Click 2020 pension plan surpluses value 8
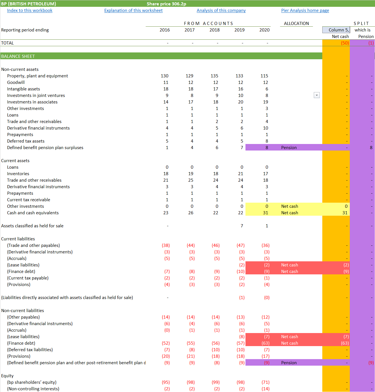 267,148
